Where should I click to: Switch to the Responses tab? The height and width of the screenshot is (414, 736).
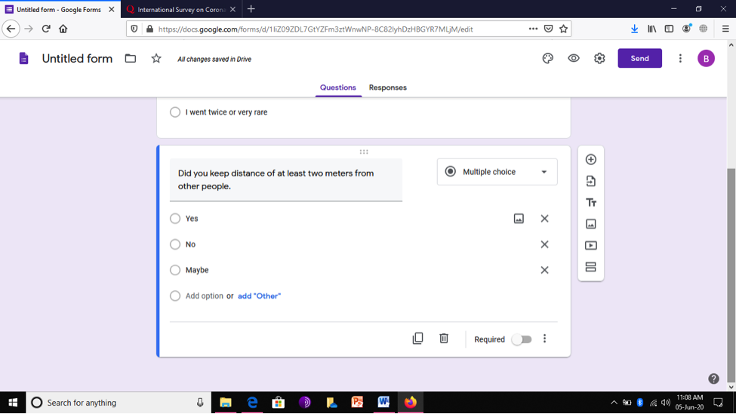pos(388,87)
